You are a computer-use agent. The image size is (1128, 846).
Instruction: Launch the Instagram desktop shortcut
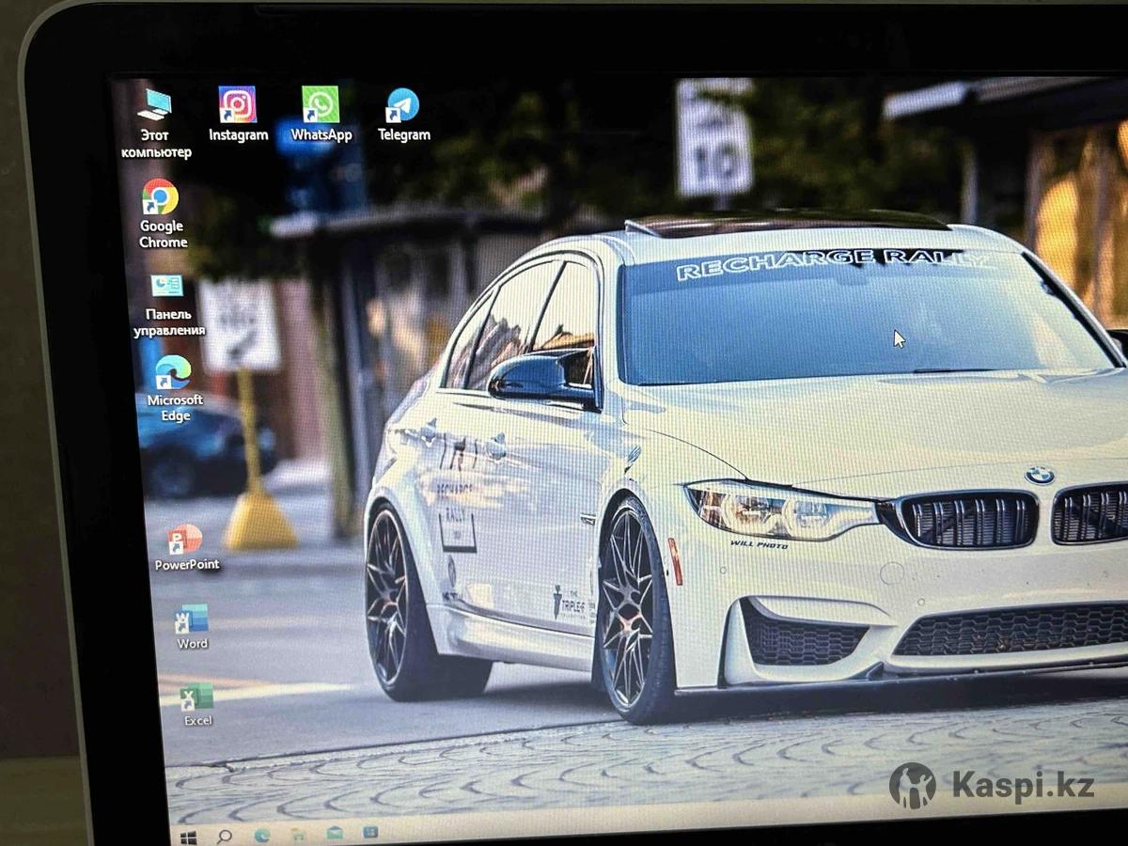(238, 105)
